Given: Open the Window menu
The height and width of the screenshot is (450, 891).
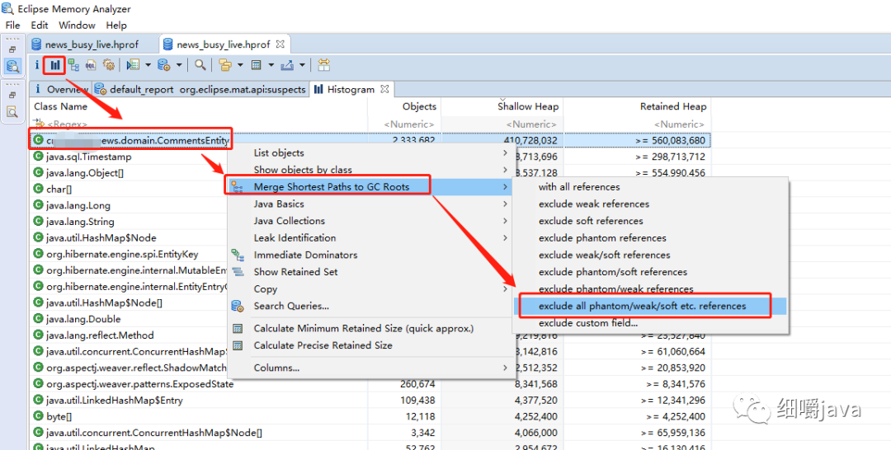Looking at the screenshot, I should (x=77, y=25).
